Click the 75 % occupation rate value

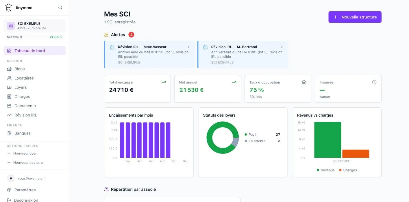pos(257,90)
